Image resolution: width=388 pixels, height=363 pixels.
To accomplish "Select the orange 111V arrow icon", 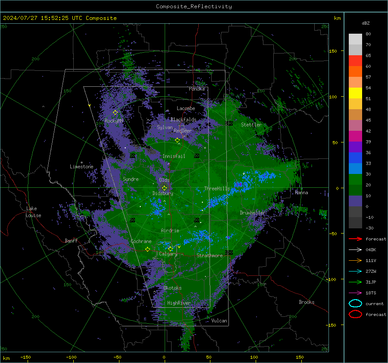I will click(355, 260).
